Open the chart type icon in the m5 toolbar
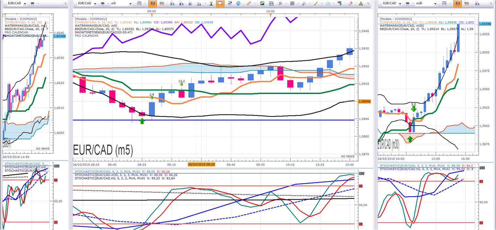This screenshot has height=230, width=496. (139, 3)
